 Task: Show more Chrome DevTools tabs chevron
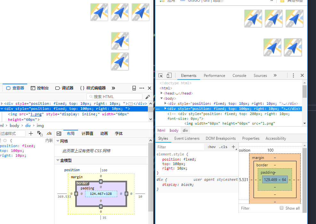click(x=275, y=76)
